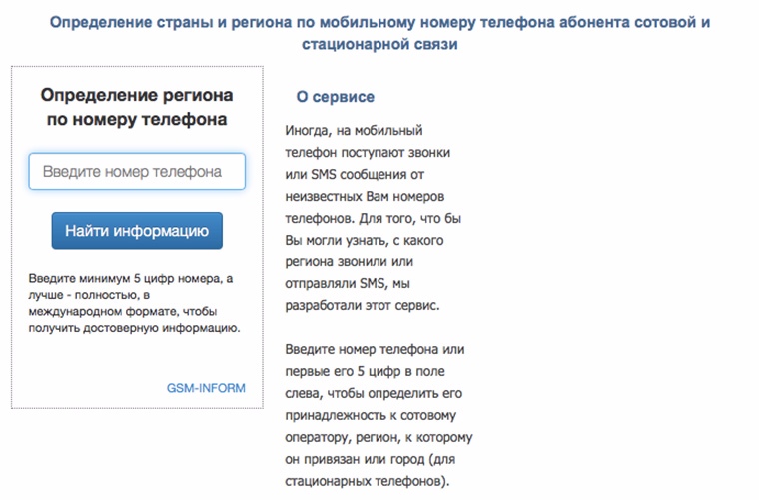Click the text line 'неизвестных Вам номеров'
This screenshot has width=759, height=500.
point(365,196)
